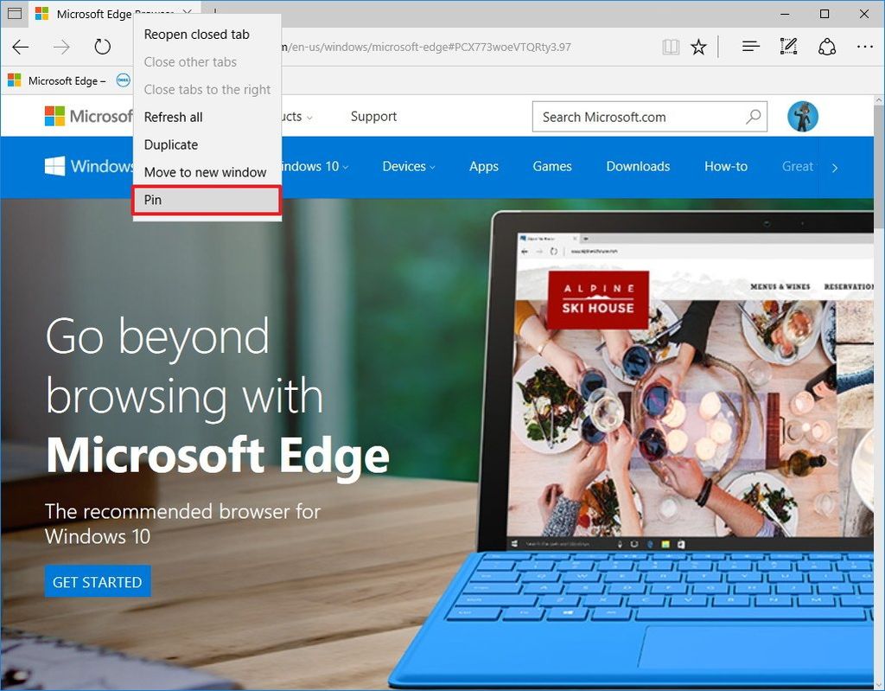Choose Duplicate in the context menu
This screenshot has height=691, width=885.
pyautogui.click(x=170, y=144)
